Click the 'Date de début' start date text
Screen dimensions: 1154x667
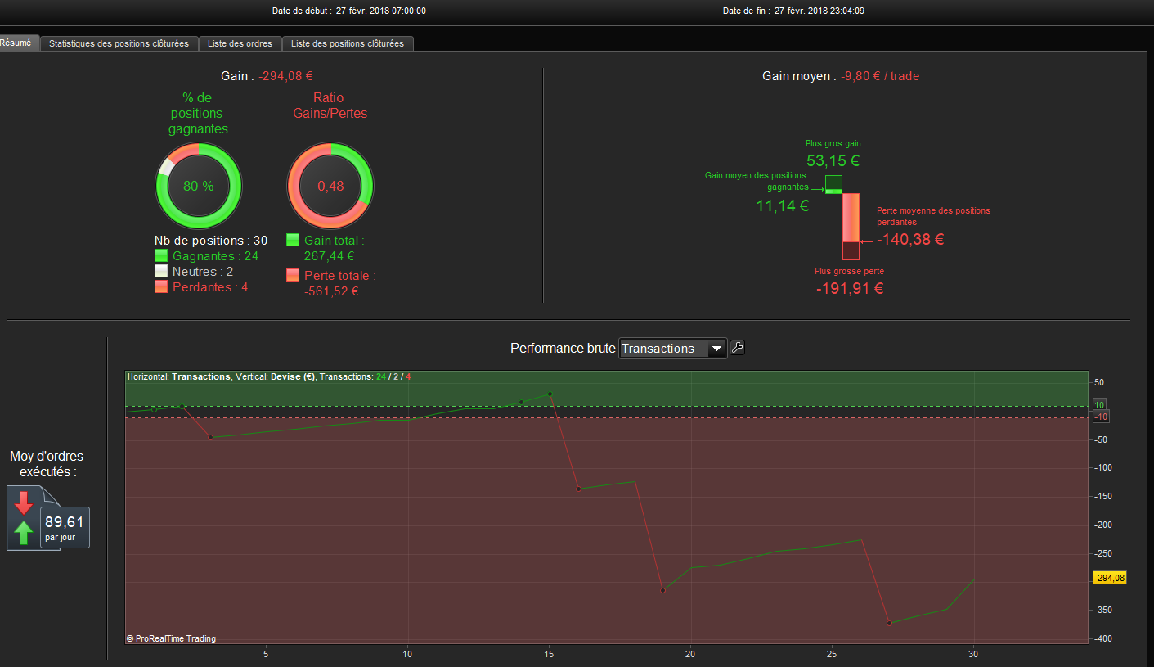coord(349,11)
